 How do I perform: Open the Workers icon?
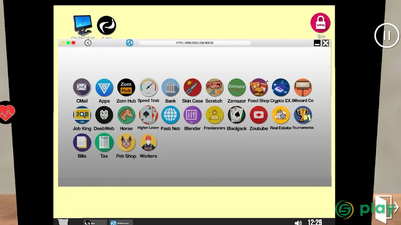coord(148,143)
